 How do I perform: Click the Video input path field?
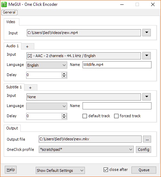click(x=84, y=33)
